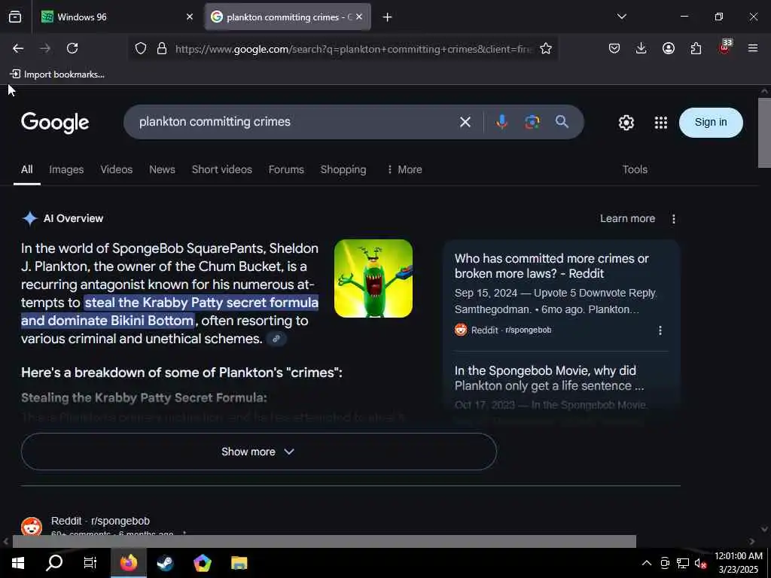The image size is (771, 578).
Task: Select the Images results tab
Action: 66,169
